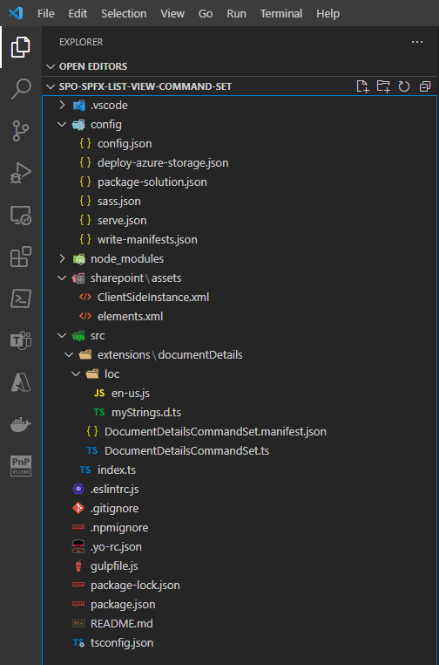439x665 pixels.
Task: Open the Extensions view
Action: 21,257
